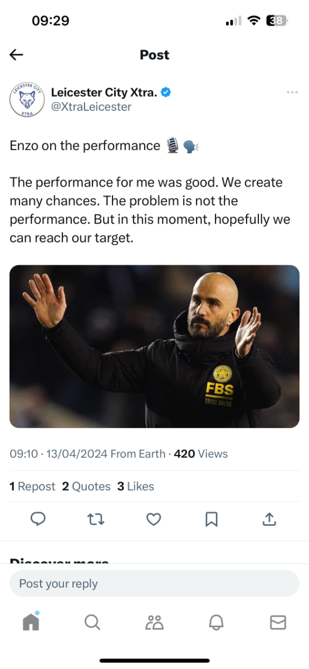View the 1 Repost list

(32, 486)
